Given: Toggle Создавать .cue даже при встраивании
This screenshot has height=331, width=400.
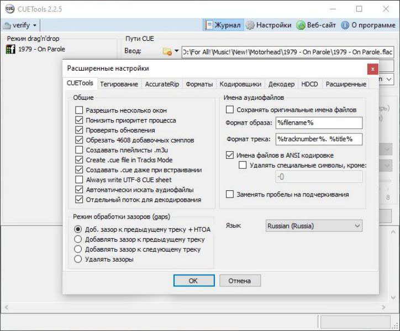Looking at the screenshot, I should pos(79,170).
